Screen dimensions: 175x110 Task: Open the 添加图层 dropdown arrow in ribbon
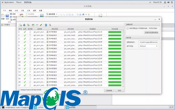(x=57, y=14)
